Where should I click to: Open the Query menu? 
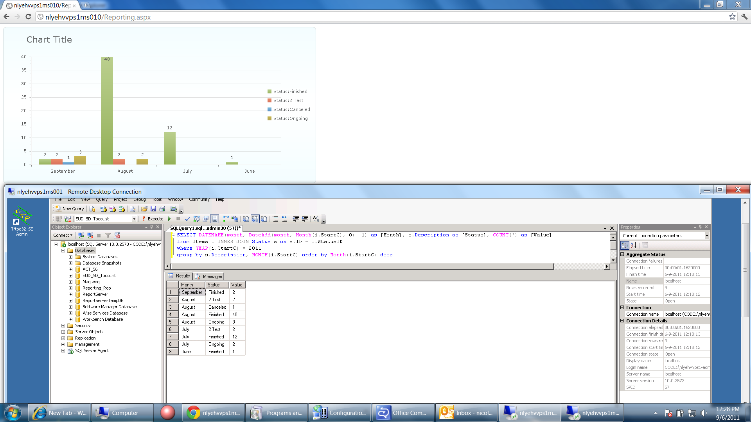tap(102, 200)
